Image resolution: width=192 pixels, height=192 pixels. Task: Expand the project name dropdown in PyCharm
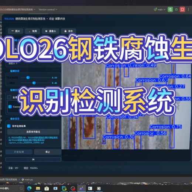pyautogui.click(x=17, y=10)
